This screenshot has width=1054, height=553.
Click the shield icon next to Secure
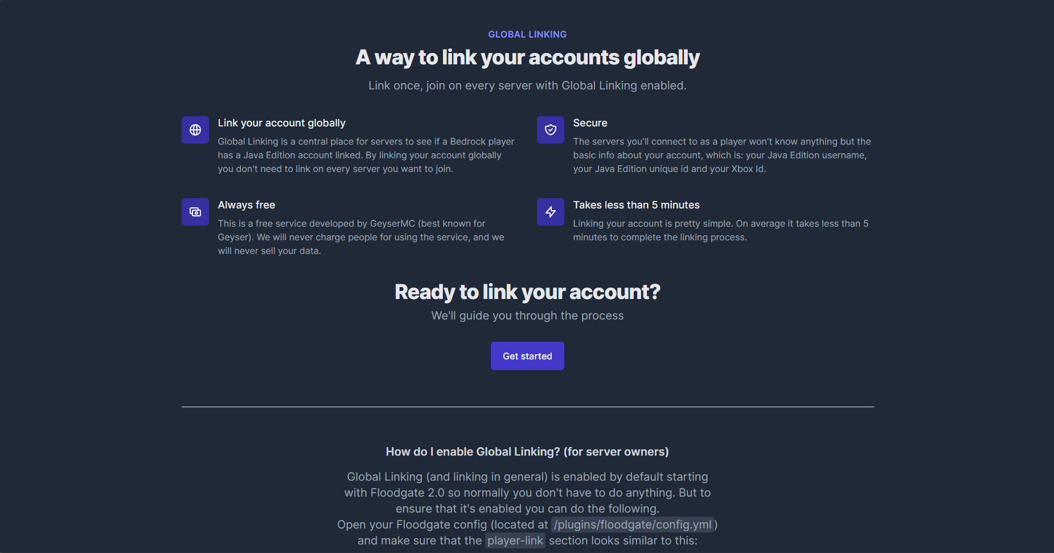click(551, 130)
